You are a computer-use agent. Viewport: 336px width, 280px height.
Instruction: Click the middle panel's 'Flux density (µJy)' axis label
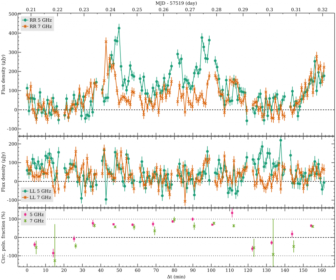point(3,172)
